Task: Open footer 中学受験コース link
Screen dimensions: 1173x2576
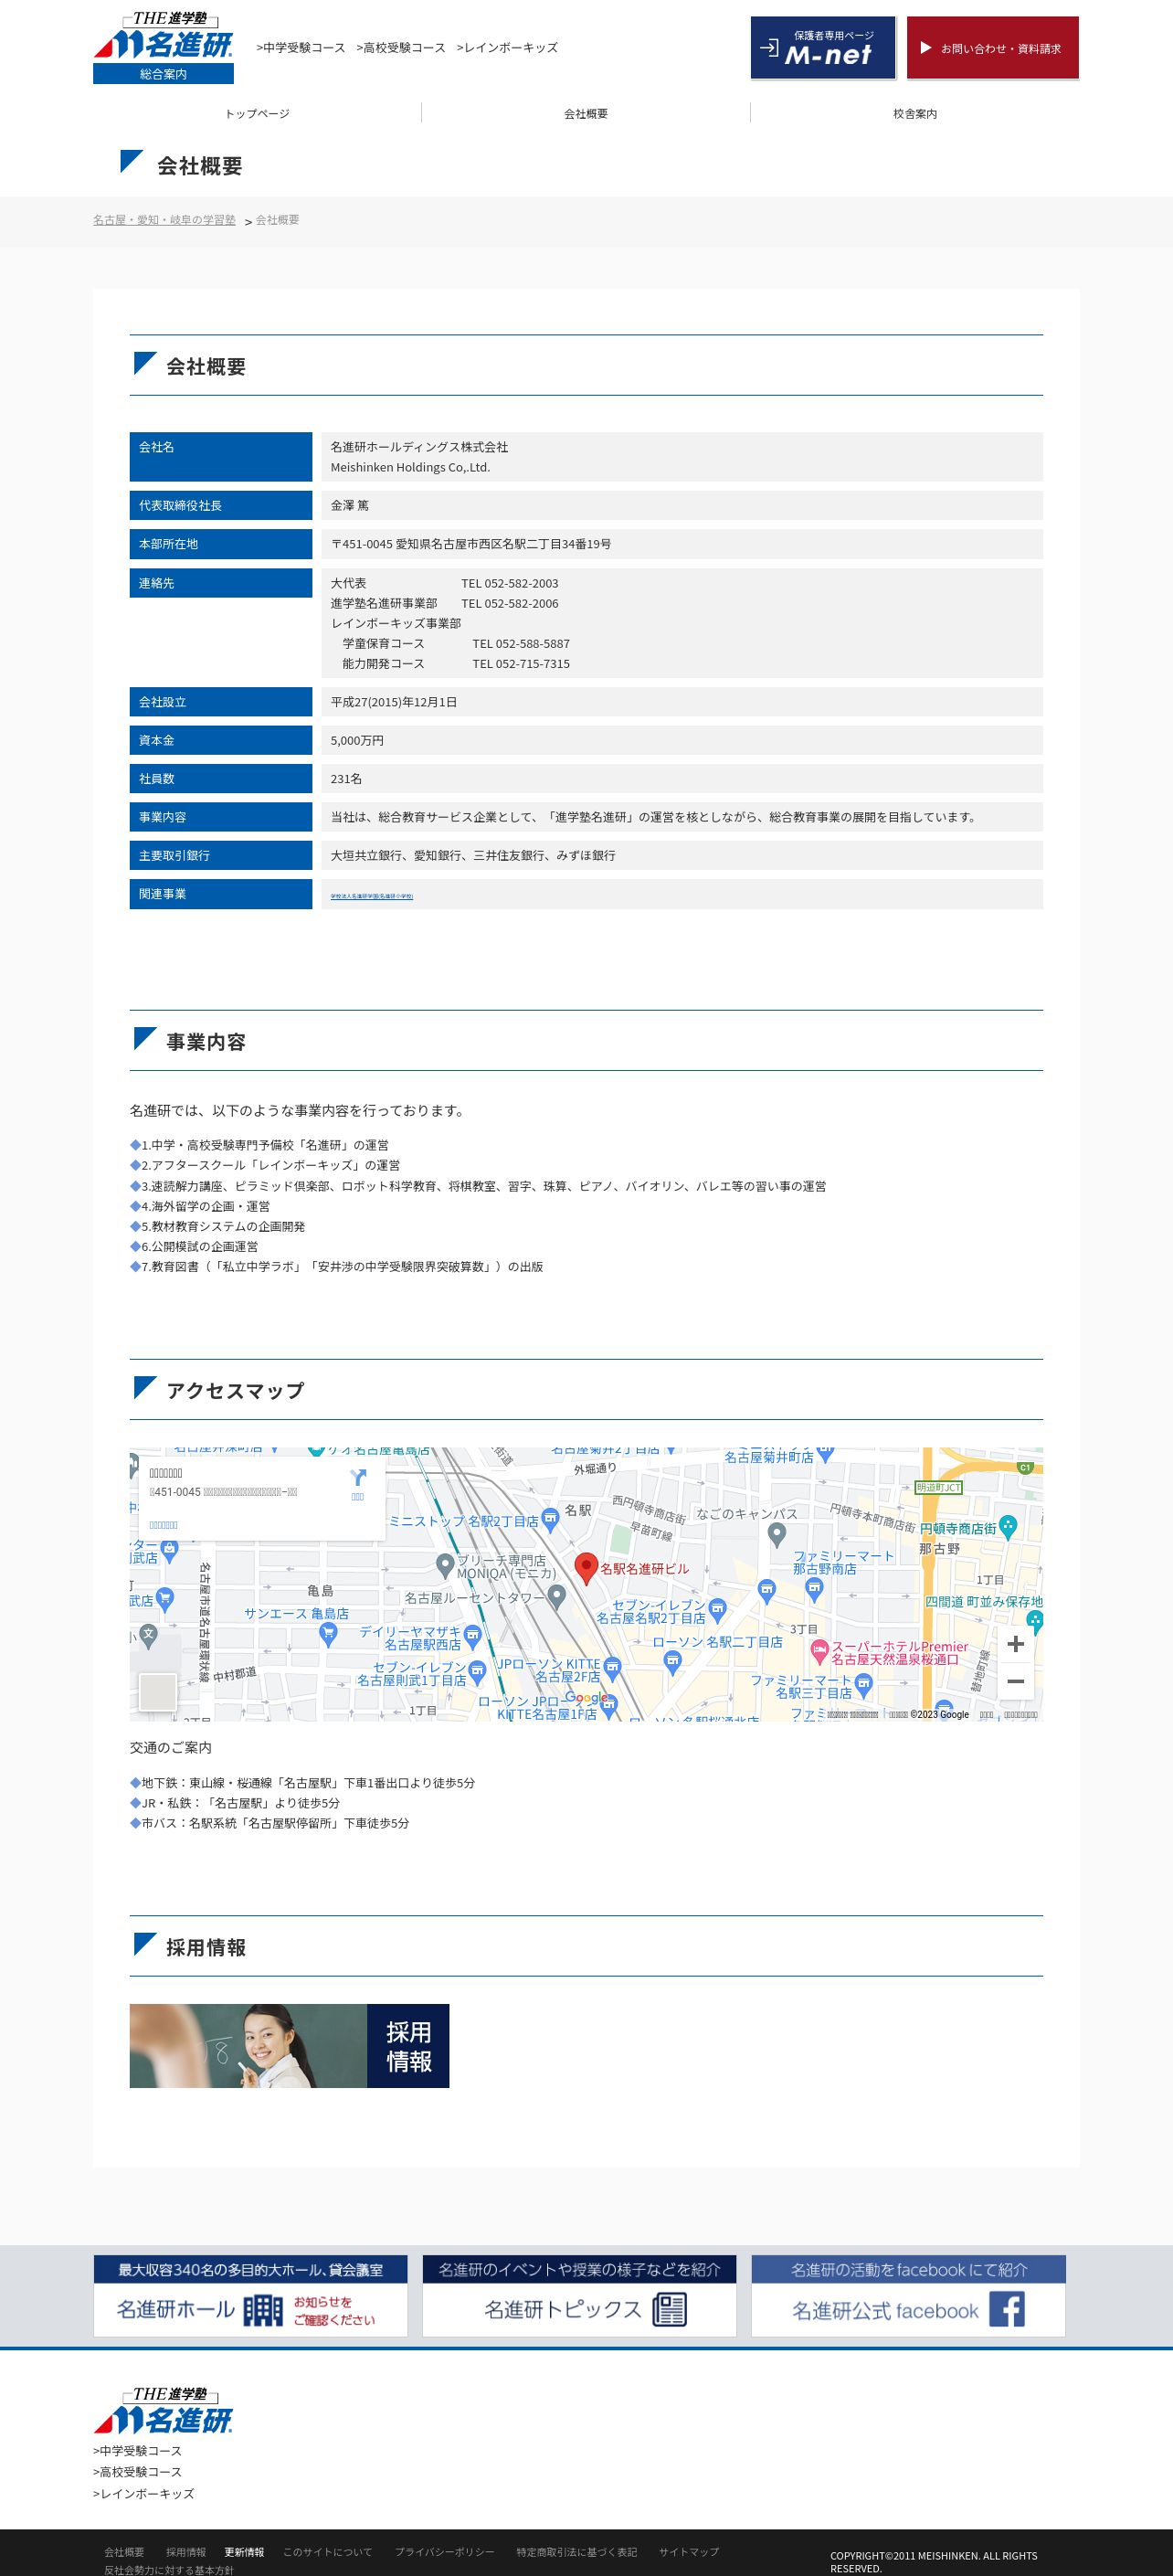Action: pyautogui.click(x=138, y=2450)
